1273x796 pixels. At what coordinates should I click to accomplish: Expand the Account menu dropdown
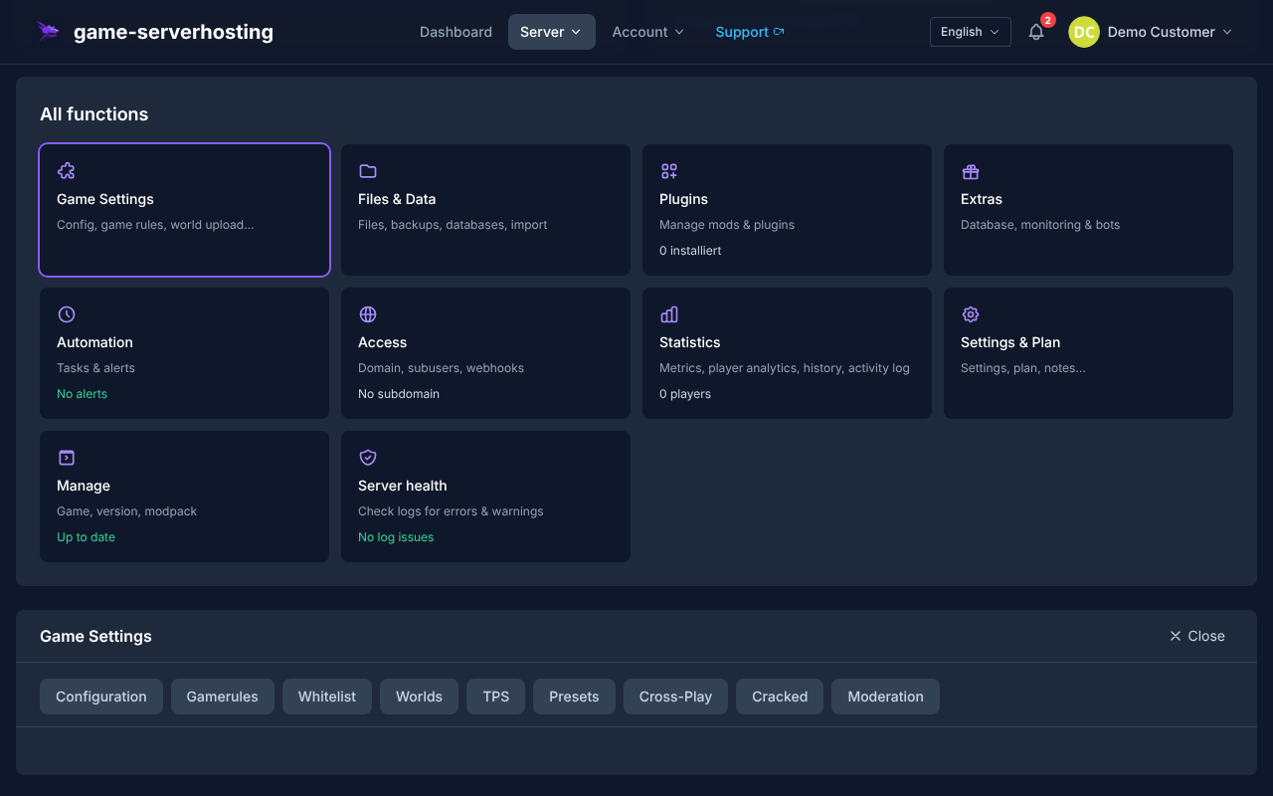(648, 32)
